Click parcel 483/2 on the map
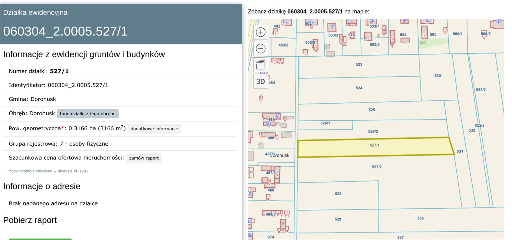This screenshot has height=240, width=512. 283,47
